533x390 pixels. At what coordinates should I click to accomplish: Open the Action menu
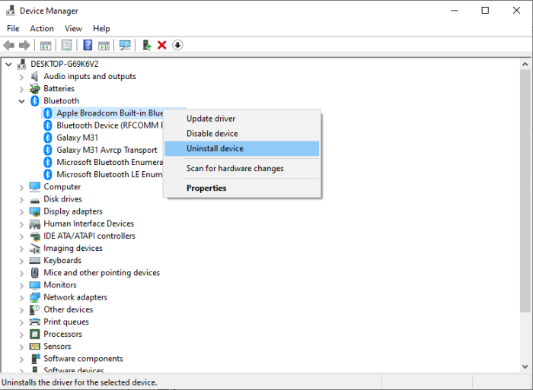[42, 29]
